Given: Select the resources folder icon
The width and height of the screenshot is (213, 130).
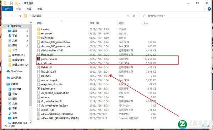Looking at the screenshot, I should click(39, 33).
